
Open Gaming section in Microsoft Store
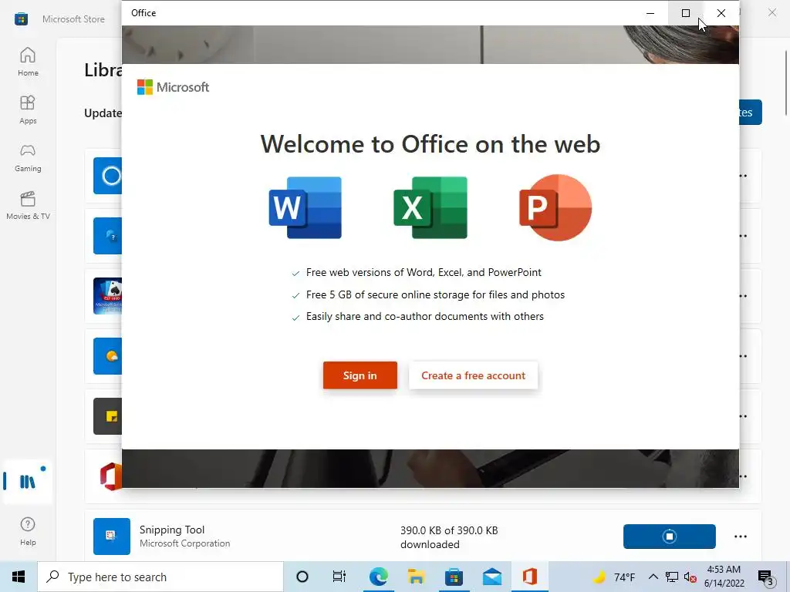[28, 157]
